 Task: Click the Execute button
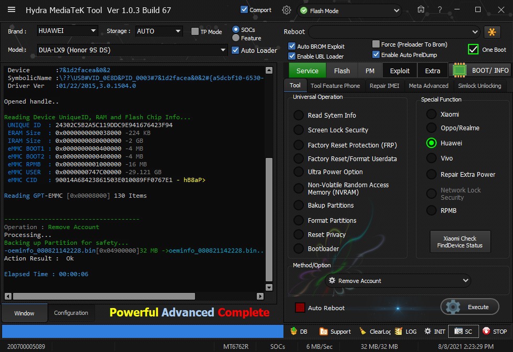click(x=470, y=307)
